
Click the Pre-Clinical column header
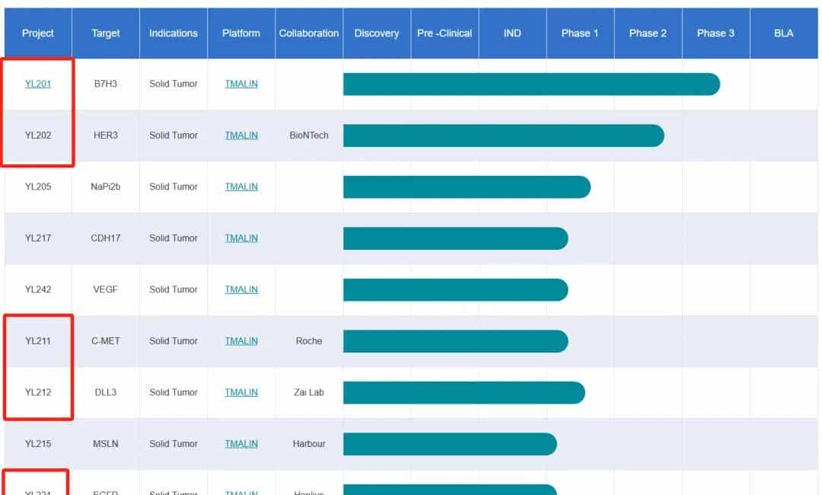[x=444, y=33]
